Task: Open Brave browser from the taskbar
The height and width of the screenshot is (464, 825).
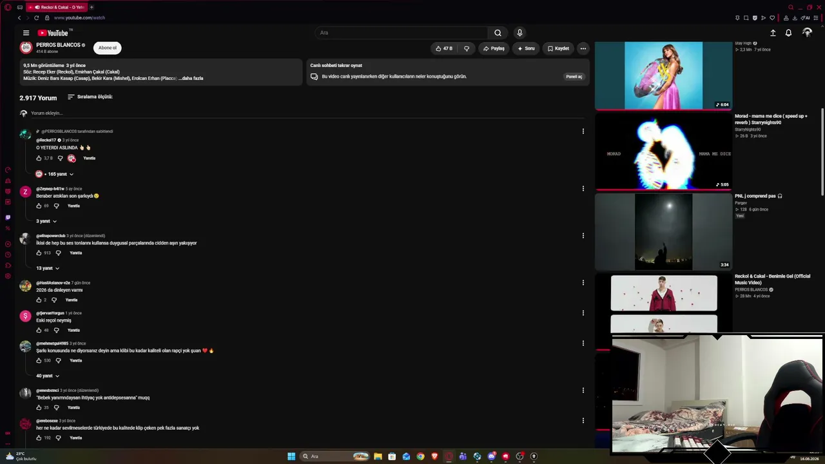Action: (x=434, y=456)
